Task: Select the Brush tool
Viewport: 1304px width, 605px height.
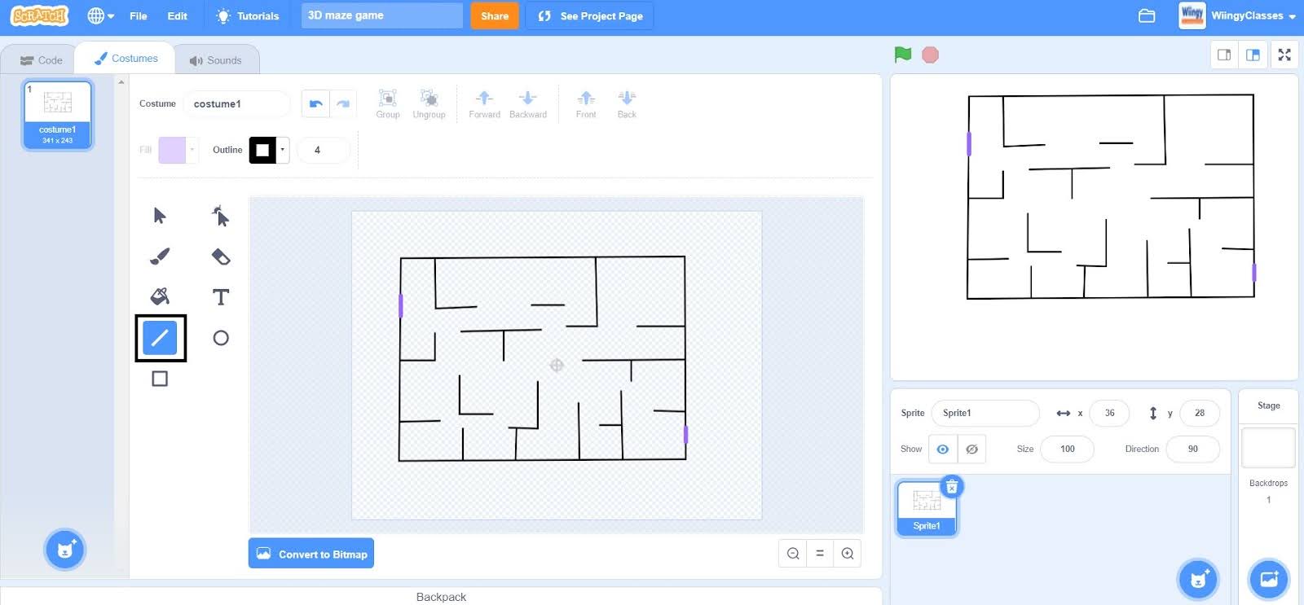Action: pos(160,256)
